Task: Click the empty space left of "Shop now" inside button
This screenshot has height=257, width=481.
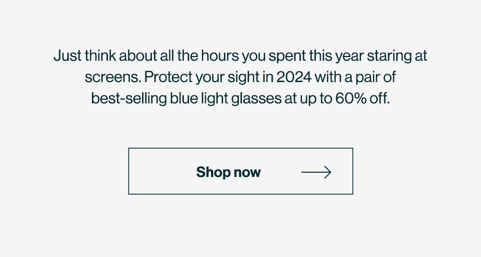Action: [162, 171]
